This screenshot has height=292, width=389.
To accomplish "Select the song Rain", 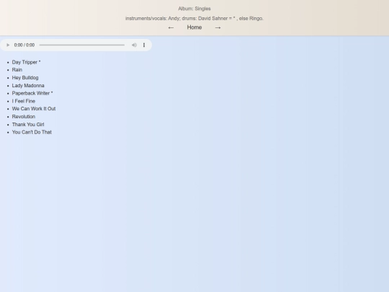I will coord(17,70).
